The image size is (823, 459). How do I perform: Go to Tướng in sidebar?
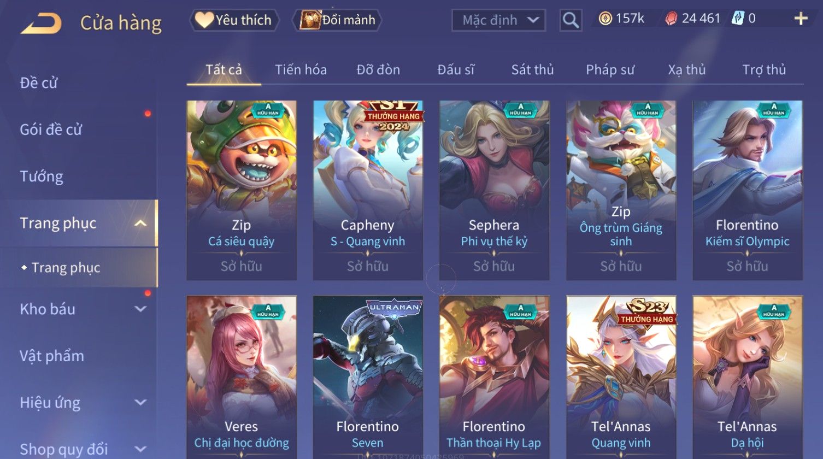(x=42, y=176)
